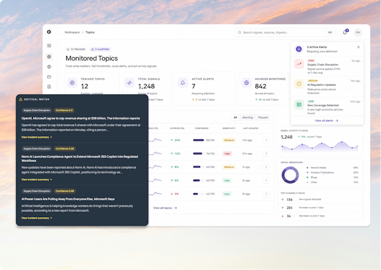Open the dashboard grid icon in sidebar
Image resolution: width=381 pixels, height=270 pixels.
49,46
